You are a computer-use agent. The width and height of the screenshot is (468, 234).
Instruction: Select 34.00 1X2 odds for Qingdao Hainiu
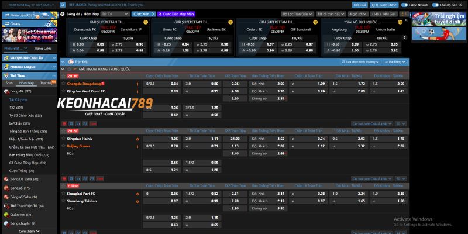tap(235, 139)
